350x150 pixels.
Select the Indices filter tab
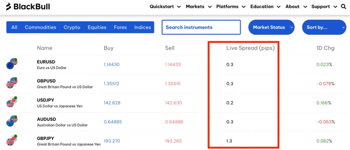pyautogui.click(x=143, y=28)
